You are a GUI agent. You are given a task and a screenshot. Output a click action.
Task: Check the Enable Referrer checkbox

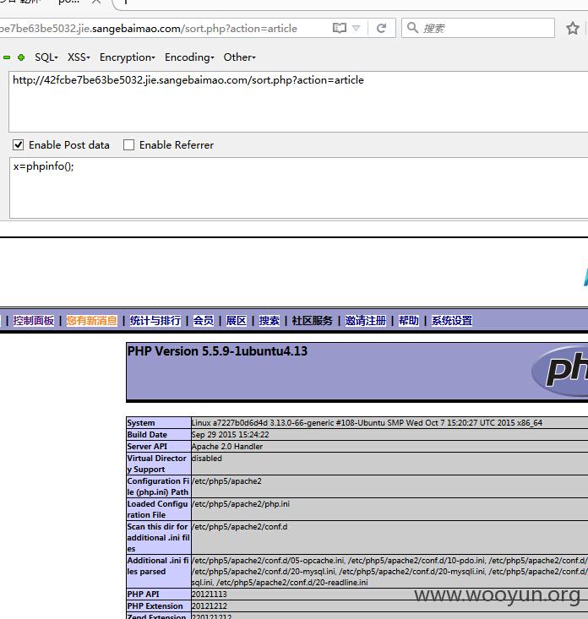click(128, 145)
